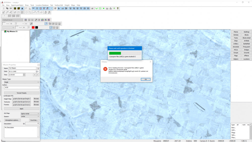Click the green progress bar in wait dialog
This screenshot has width=252, height=142.
point(115,53)
